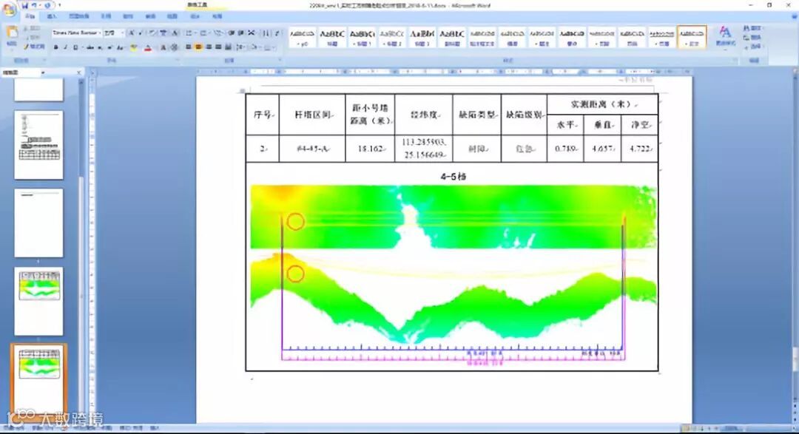Click the Sort icon in the Paragraph group

point(266,33)
